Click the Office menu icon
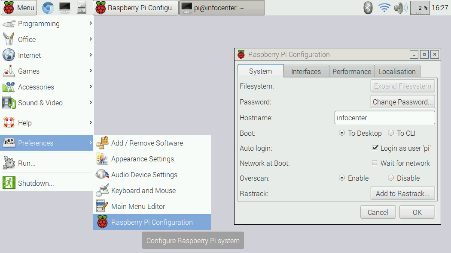 pos(9,39)
